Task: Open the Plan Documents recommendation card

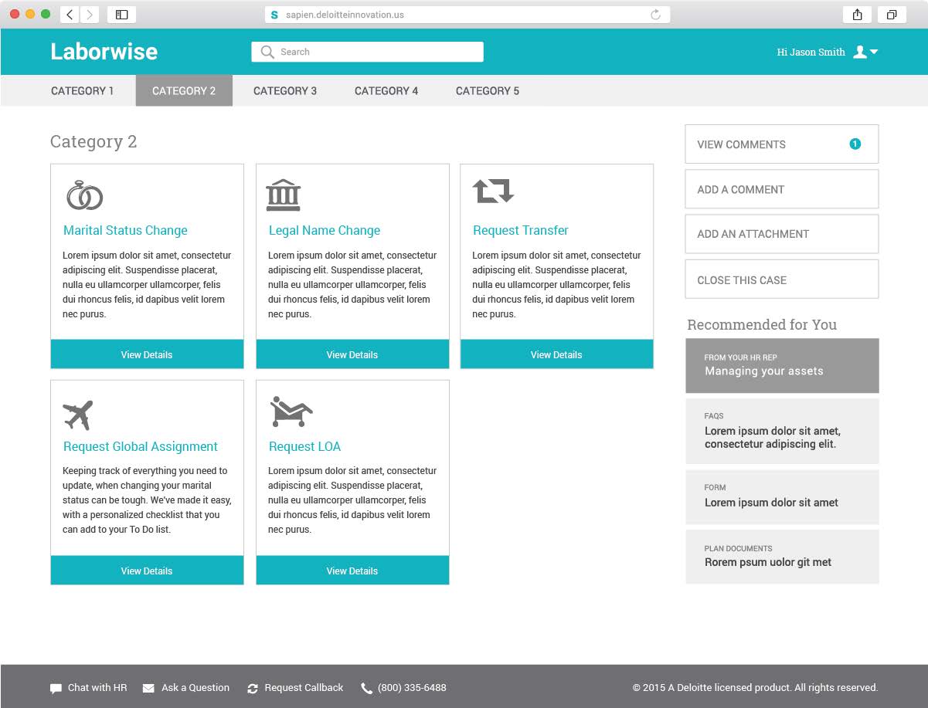Action: [x=782, y=557]
